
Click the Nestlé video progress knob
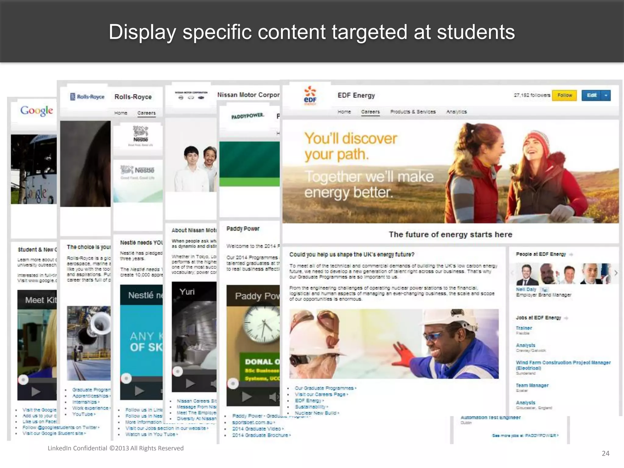tap(126, 378)
